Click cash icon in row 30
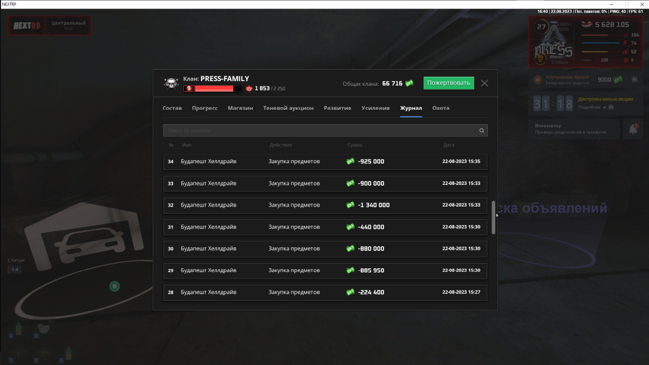This screenshot has height=365, width=649. 350,249
